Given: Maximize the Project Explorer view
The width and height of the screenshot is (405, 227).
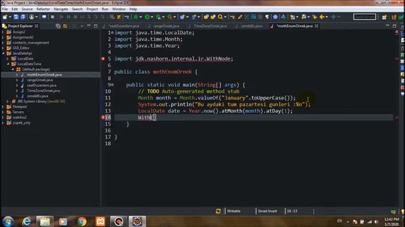Looking at the screenshot, I should click(96, 26).
